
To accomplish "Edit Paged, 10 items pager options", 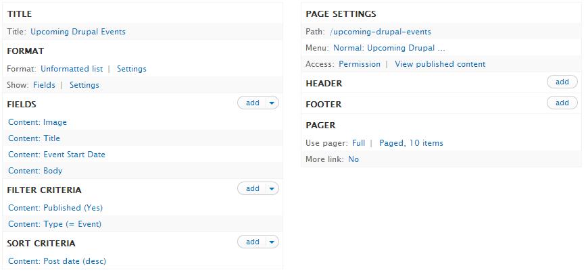I will [411, 143].
